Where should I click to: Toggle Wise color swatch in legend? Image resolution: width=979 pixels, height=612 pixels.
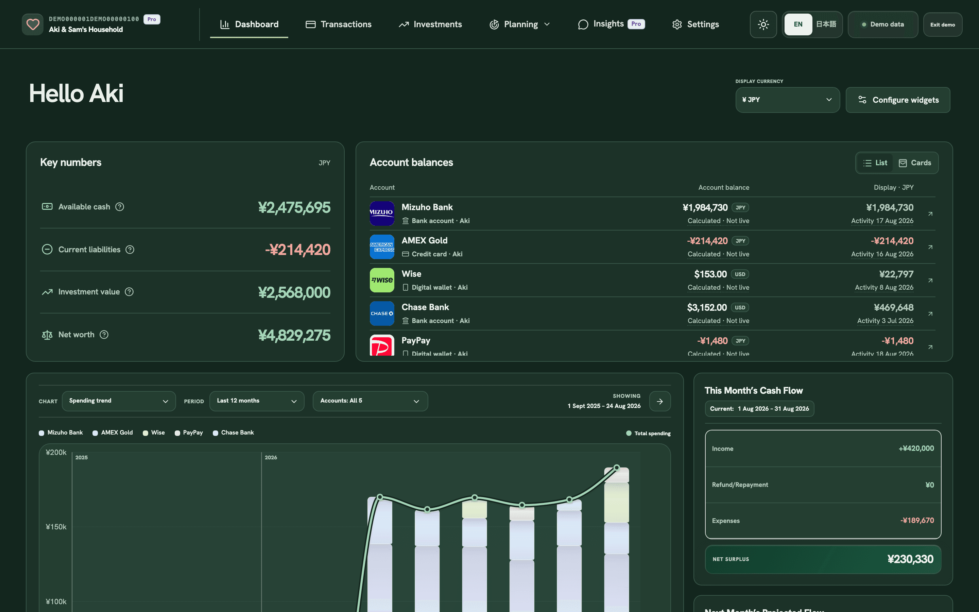click(145, 433)
